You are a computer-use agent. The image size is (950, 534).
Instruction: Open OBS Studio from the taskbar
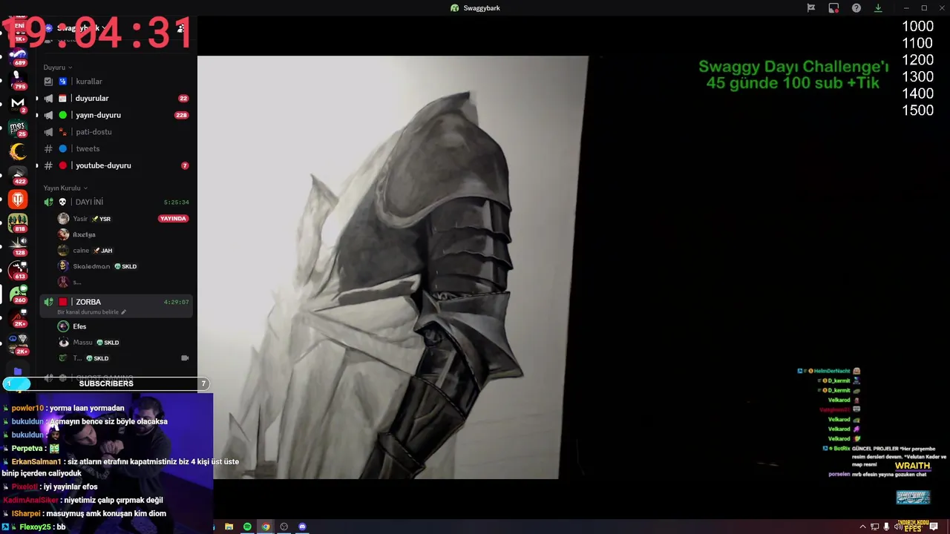point(284,527)
